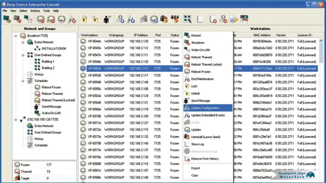Choose Send Message in the context menu
The image size is (326, 183).
pos(208,101)
